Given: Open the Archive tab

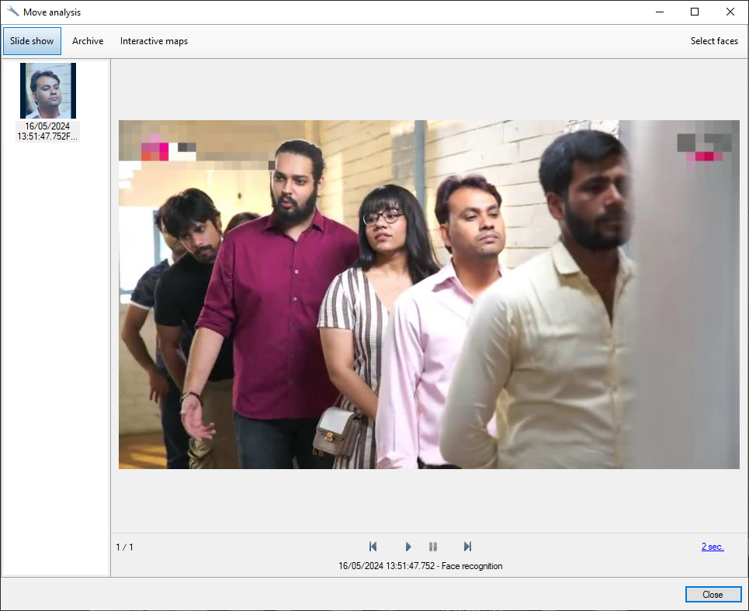Looking at the screenshot, I should 88,41.
